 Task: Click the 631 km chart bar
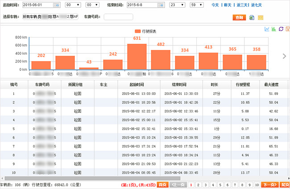[x=137, y=57]
